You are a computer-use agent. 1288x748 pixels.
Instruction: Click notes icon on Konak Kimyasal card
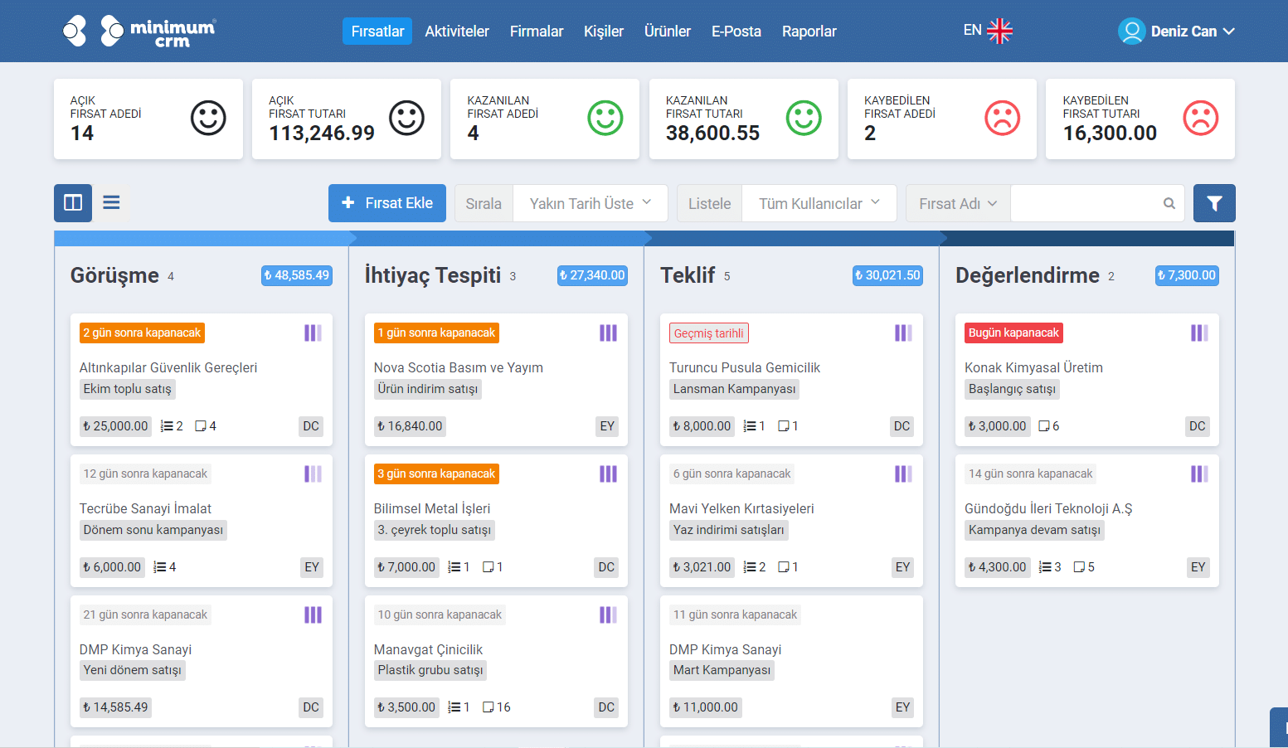coord(1044,426)
